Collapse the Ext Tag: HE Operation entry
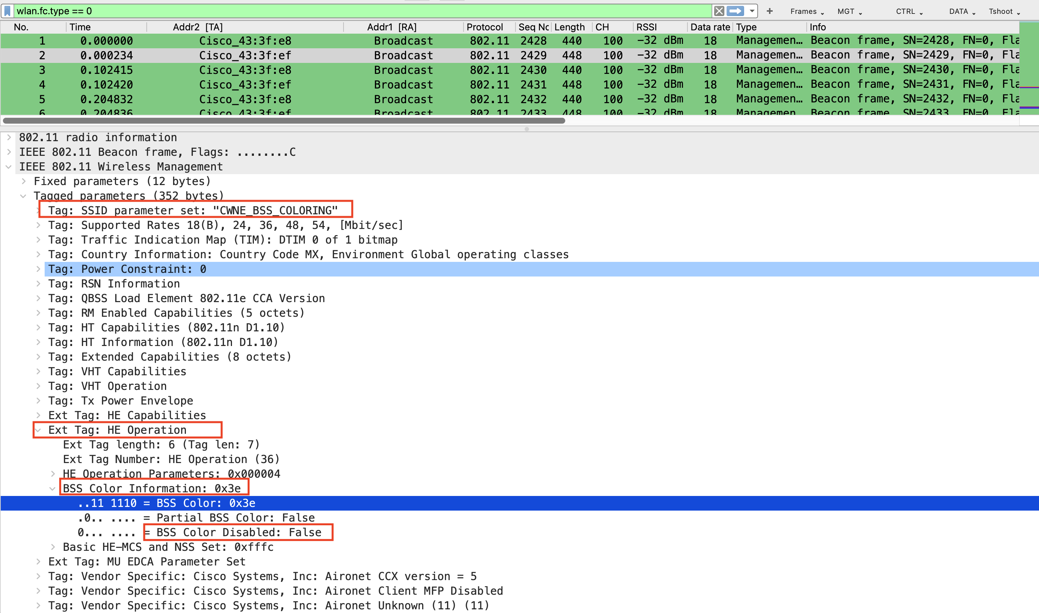 point(38,430)
